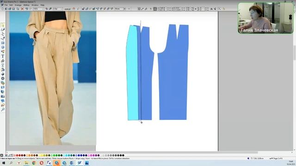The width and height of the screenshot is (296, 166).
Task: Click the horizontal scrollbar below canvas
Action: [x=143, y=152]
